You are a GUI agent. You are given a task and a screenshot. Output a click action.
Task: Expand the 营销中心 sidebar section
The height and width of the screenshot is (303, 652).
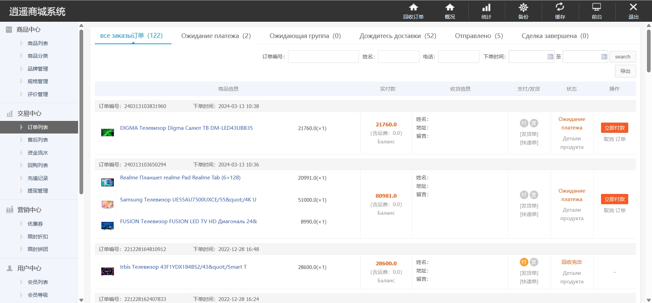tap(29, 210)
